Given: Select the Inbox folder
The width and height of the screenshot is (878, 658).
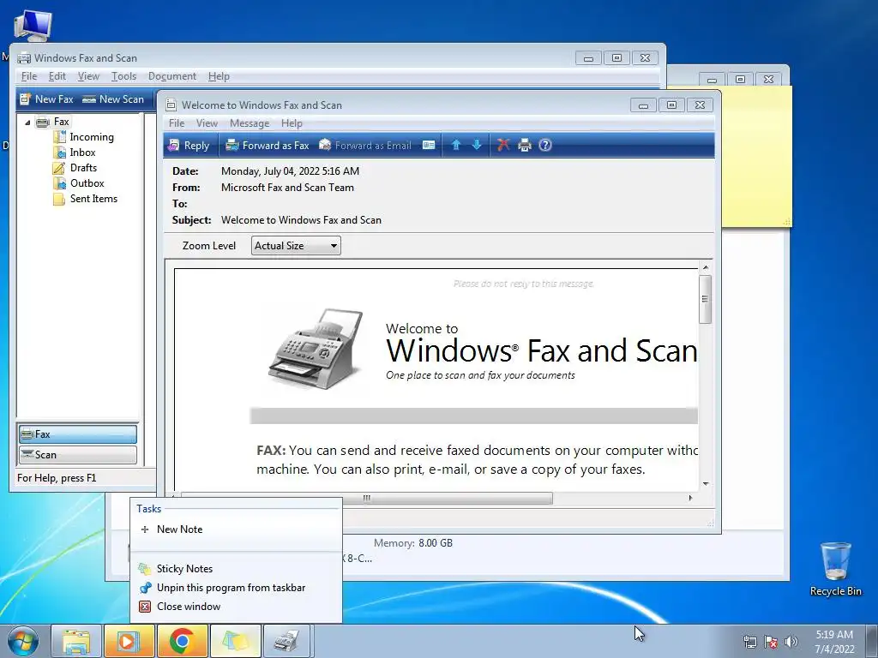Looking at the screenshot, I should pyautogui.click(x=75, y=153).
